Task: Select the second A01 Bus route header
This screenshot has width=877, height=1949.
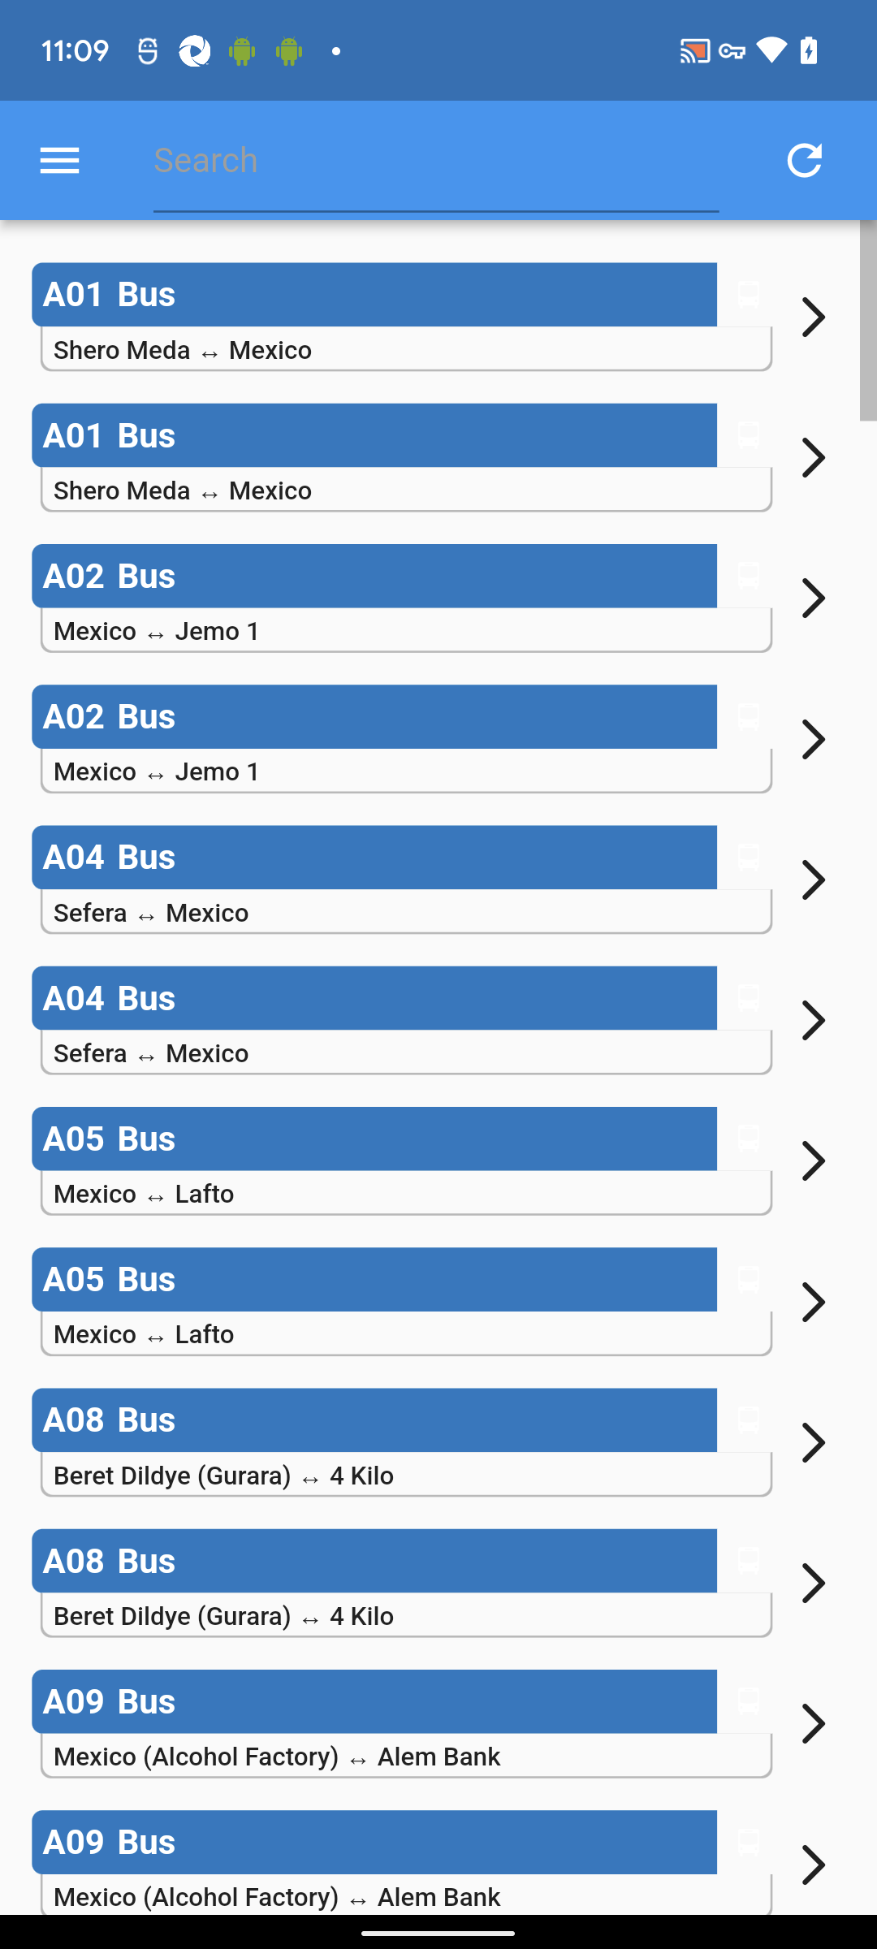Action: point(374,435)
